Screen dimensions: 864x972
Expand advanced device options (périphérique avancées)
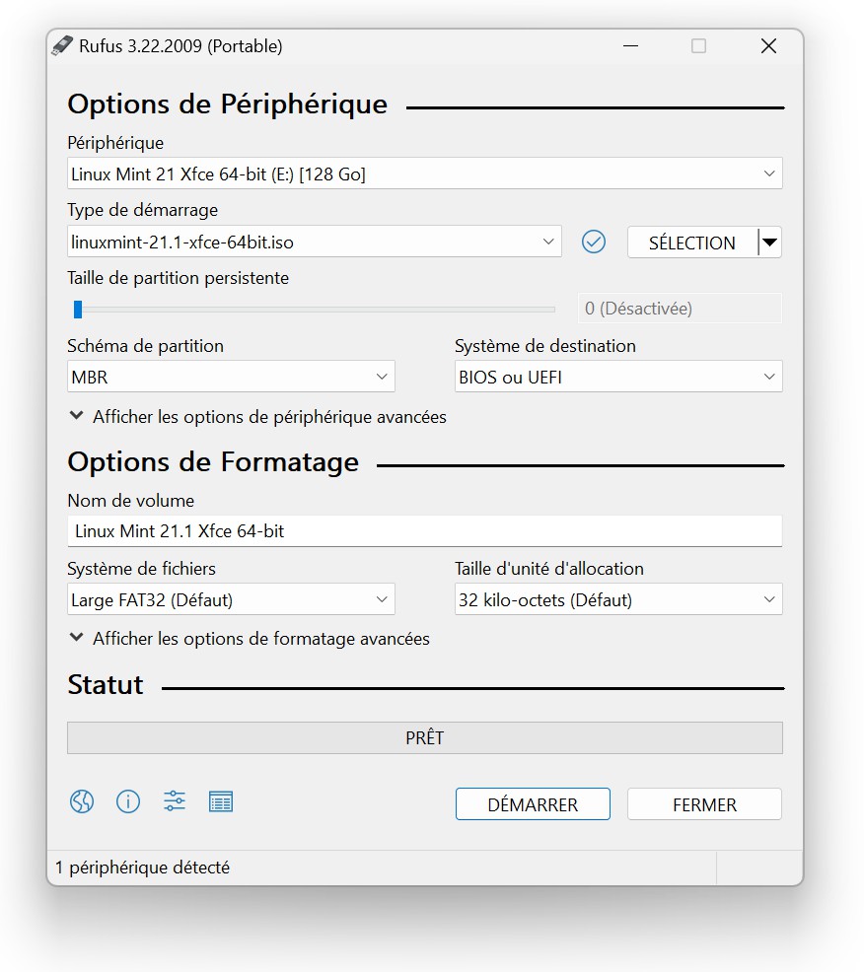coord(257,417)
